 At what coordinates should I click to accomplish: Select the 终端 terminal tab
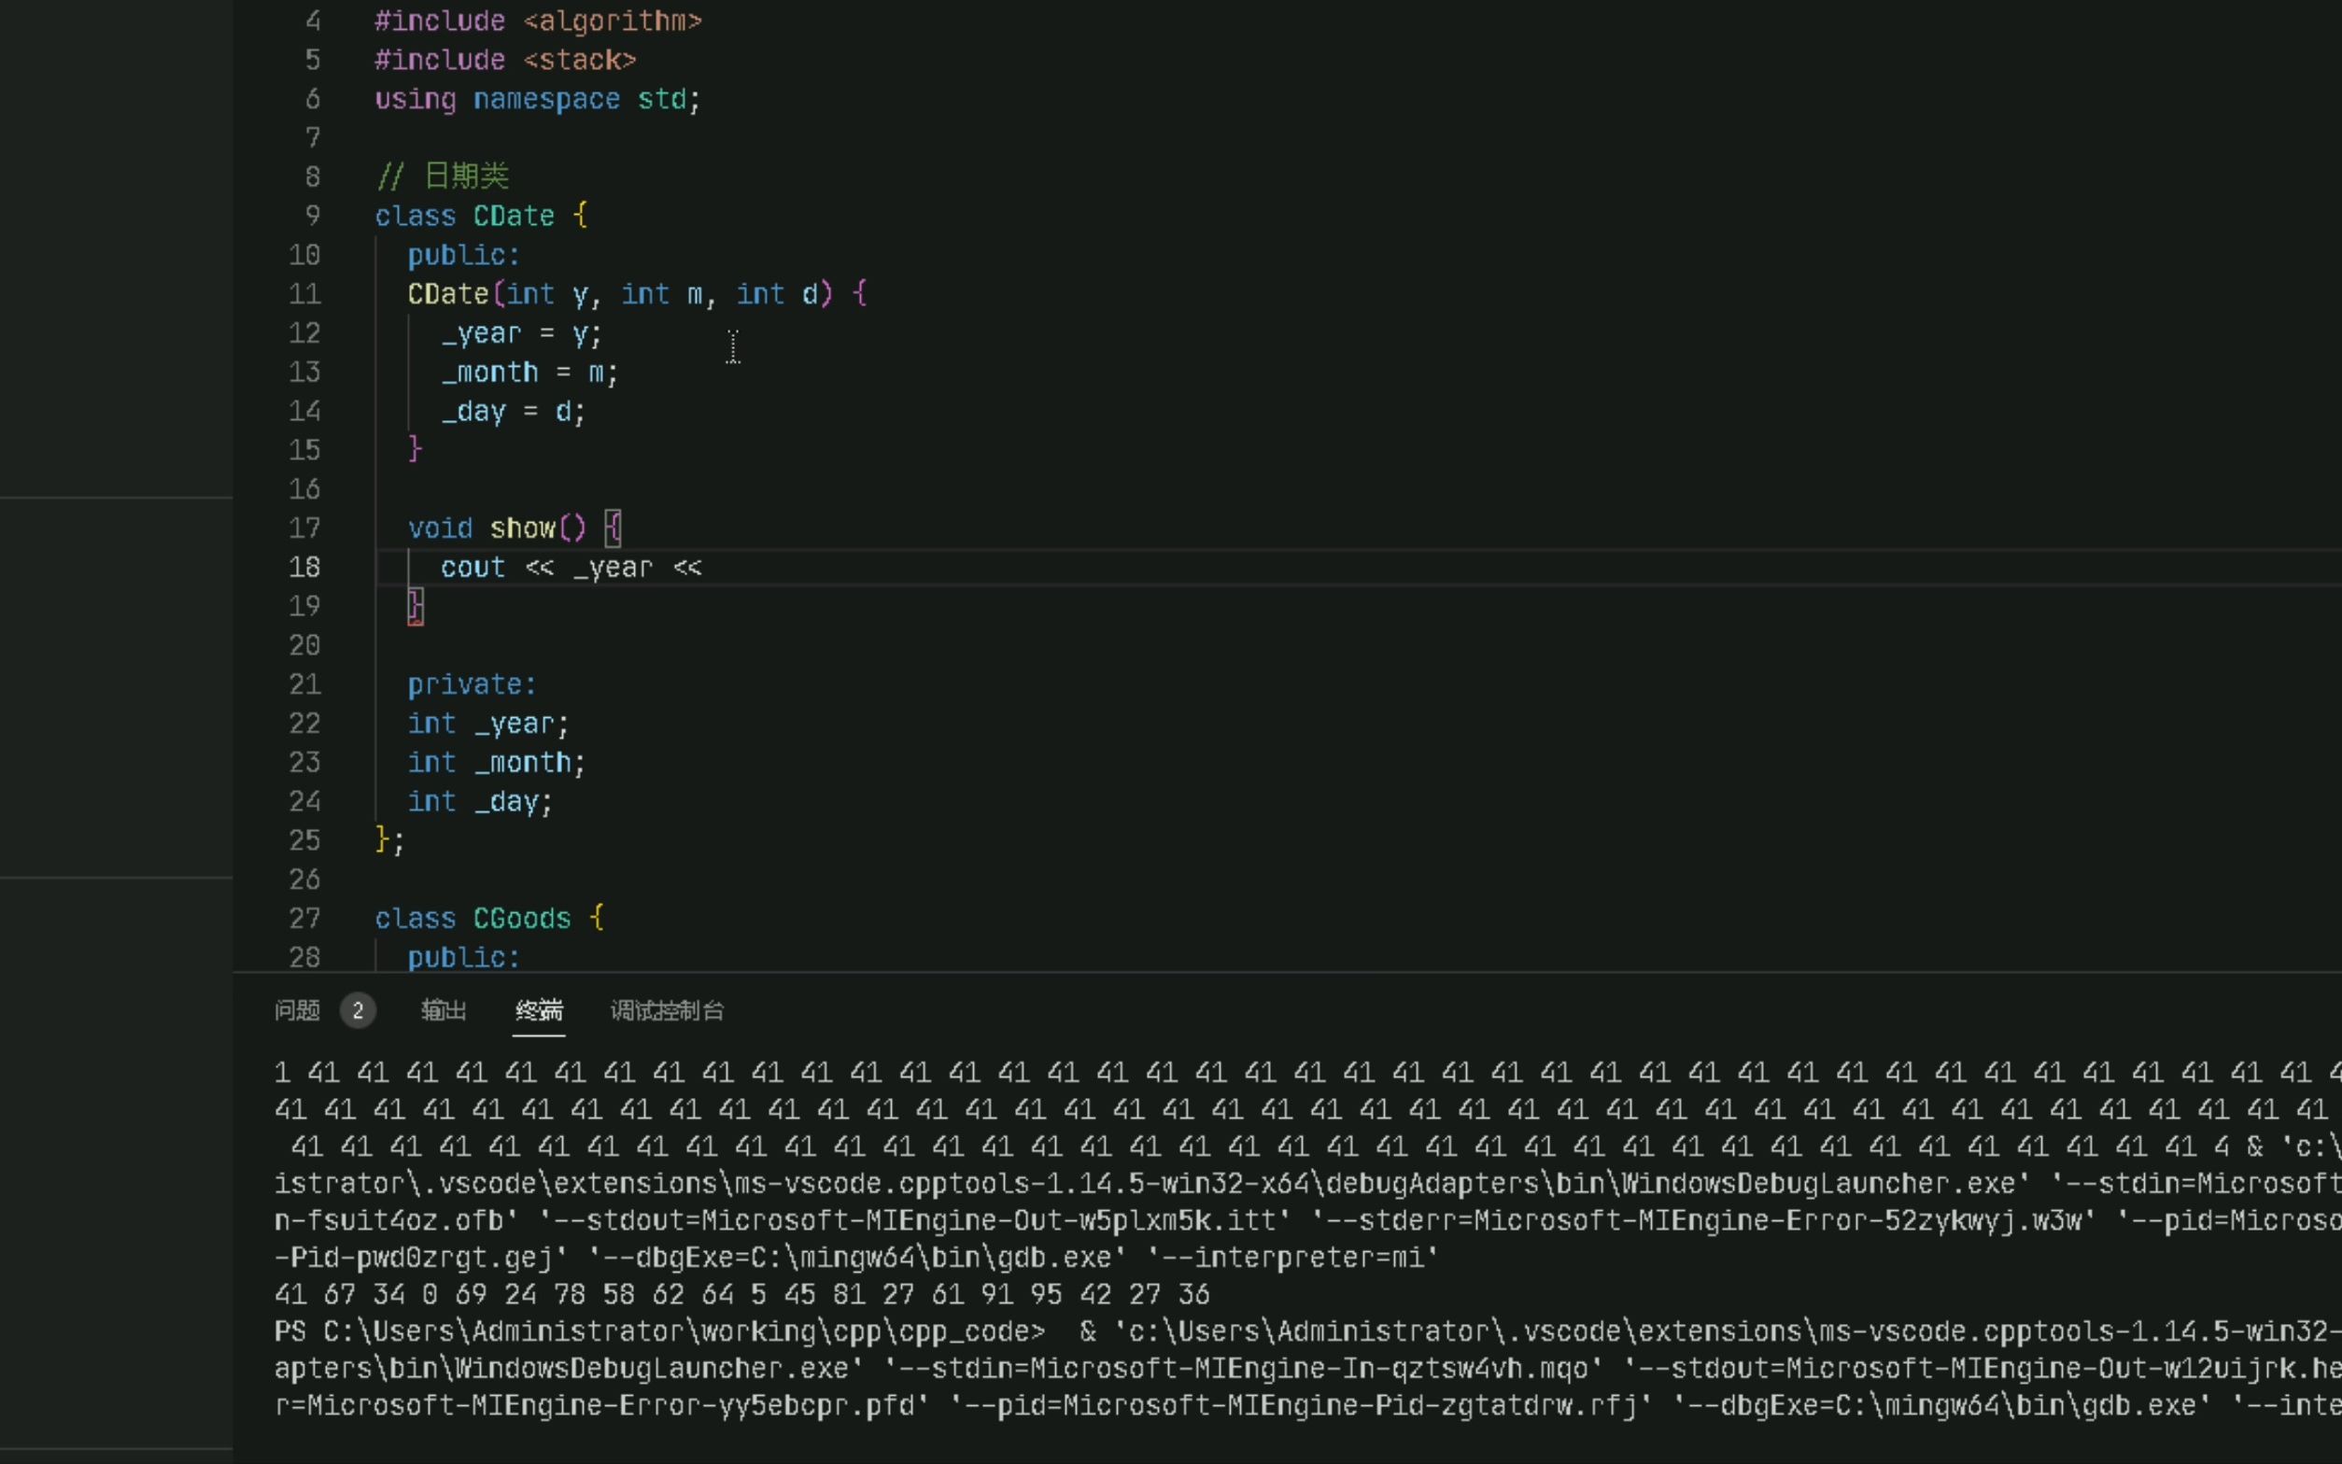538,1011
